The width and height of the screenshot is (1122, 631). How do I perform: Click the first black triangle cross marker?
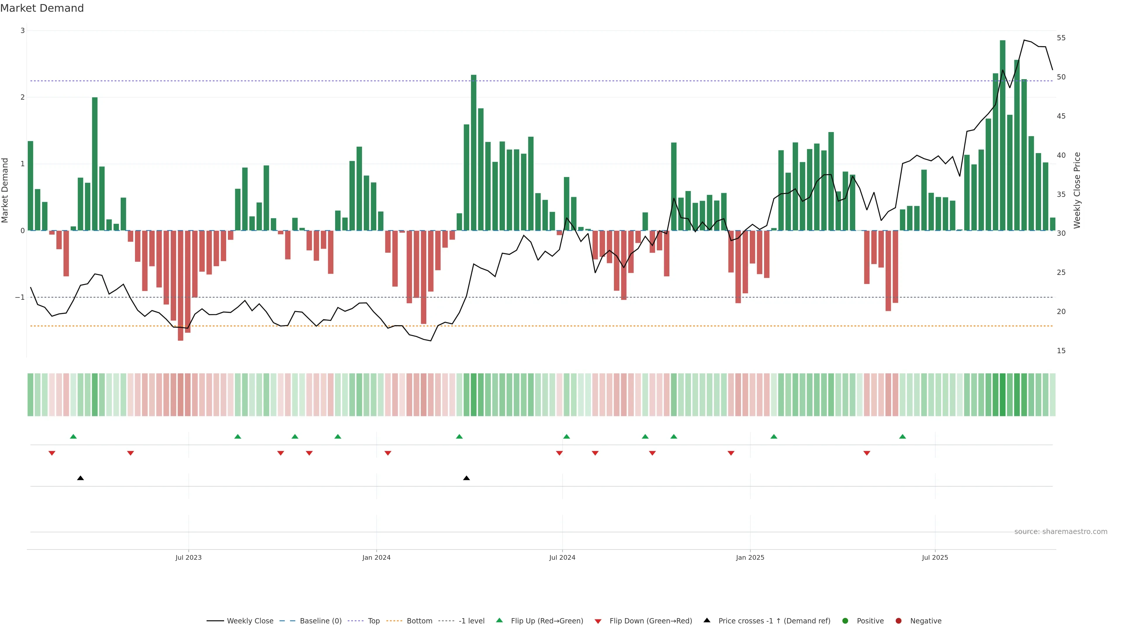[x=81, y=478]
